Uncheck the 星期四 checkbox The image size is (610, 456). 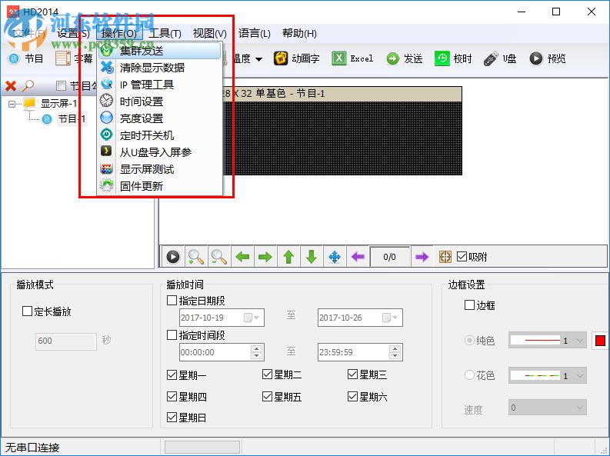coord(172,397)
